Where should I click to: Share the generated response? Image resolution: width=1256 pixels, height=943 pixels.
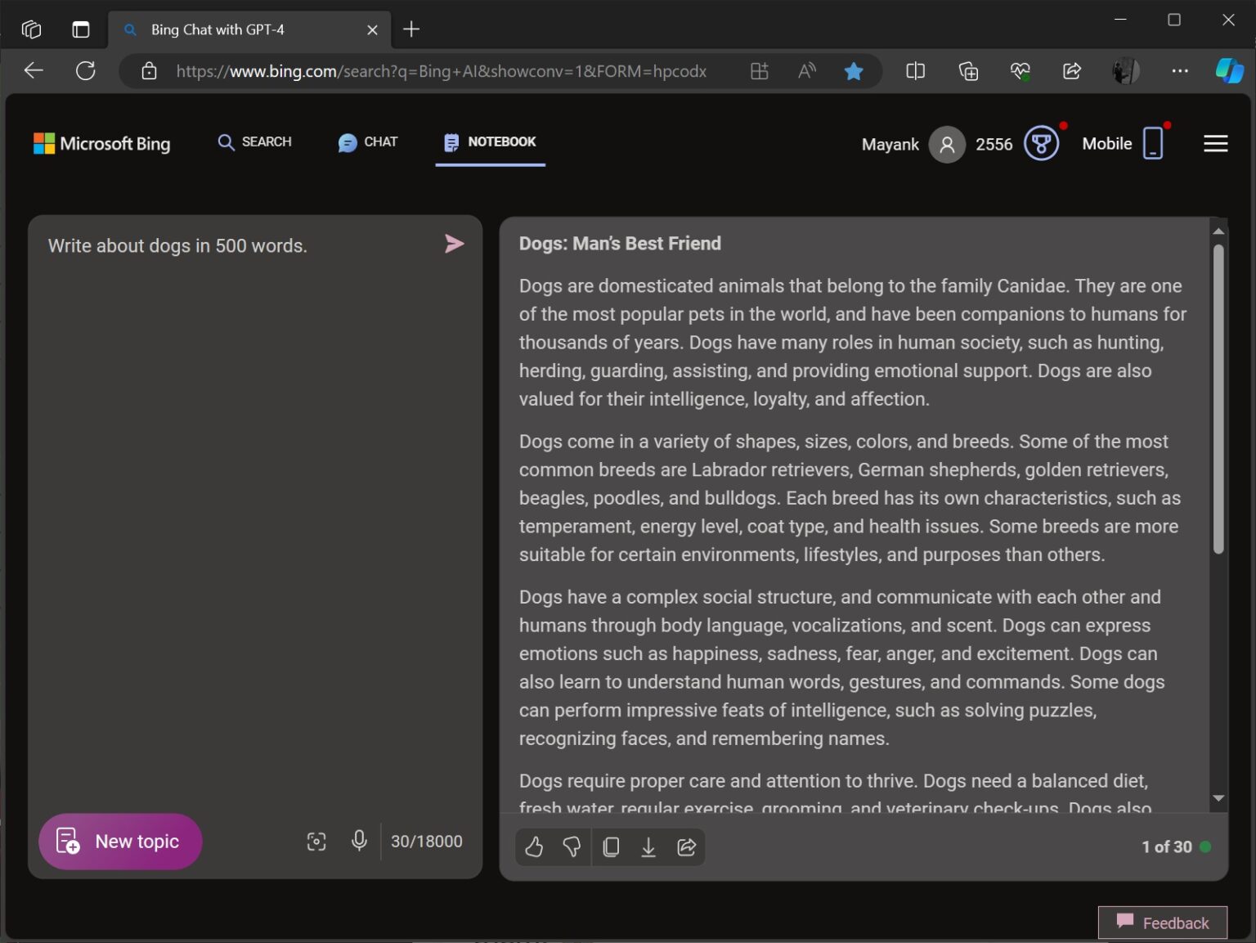click(x=686, y=846)
